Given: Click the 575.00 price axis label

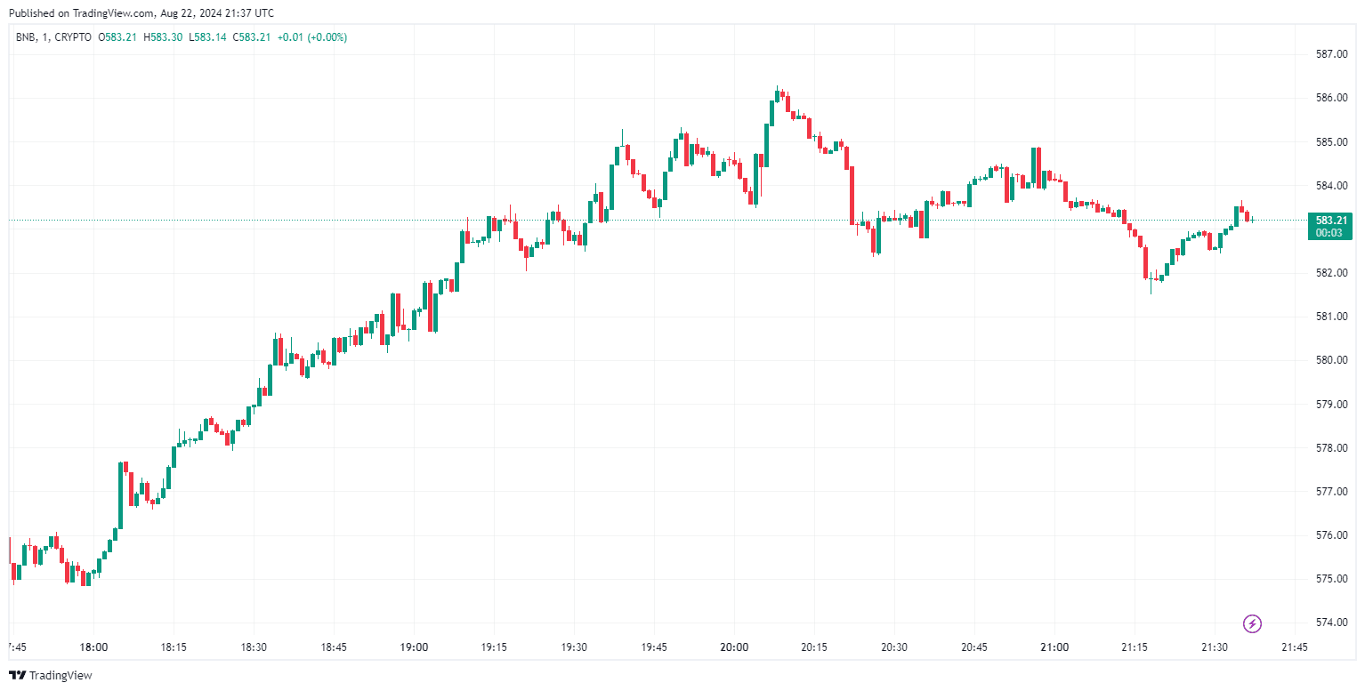Looking at the screenshot, I should click(1331, 579).
